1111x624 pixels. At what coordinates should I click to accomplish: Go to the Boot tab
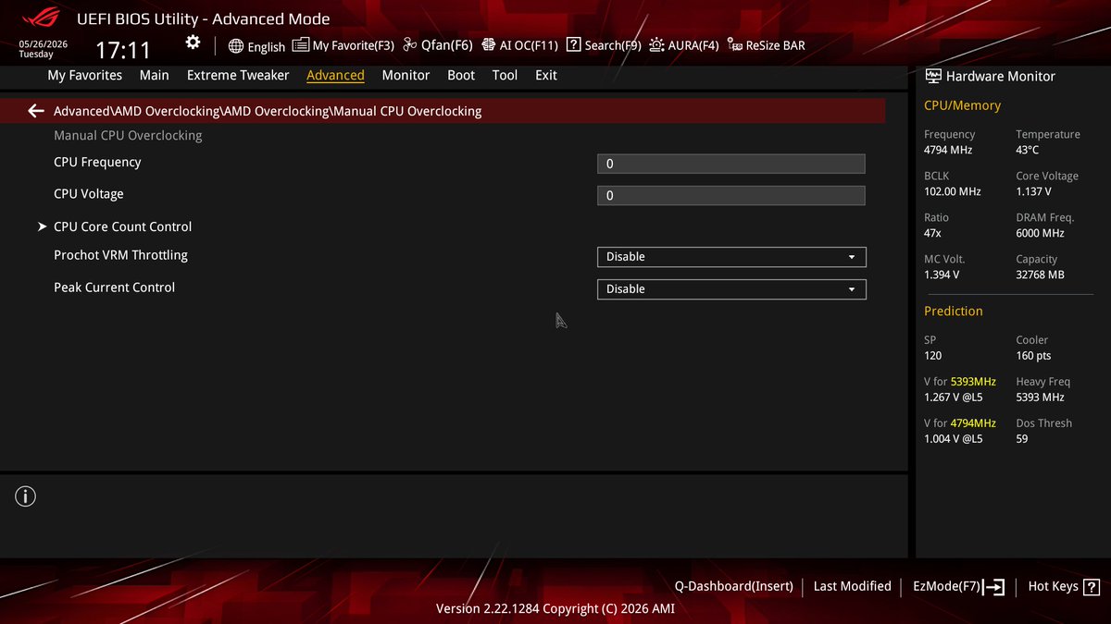(x=461, y=75)
